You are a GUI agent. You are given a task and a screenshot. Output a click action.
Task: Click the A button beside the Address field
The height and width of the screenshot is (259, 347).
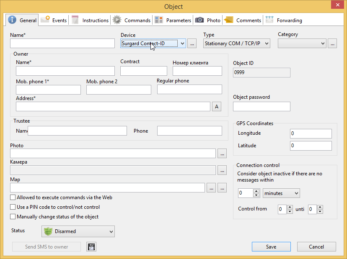217,106
